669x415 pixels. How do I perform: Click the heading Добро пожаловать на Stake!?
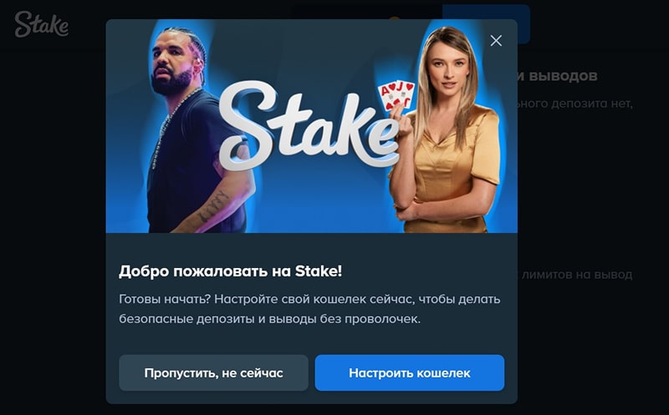[x=231, y=271]
